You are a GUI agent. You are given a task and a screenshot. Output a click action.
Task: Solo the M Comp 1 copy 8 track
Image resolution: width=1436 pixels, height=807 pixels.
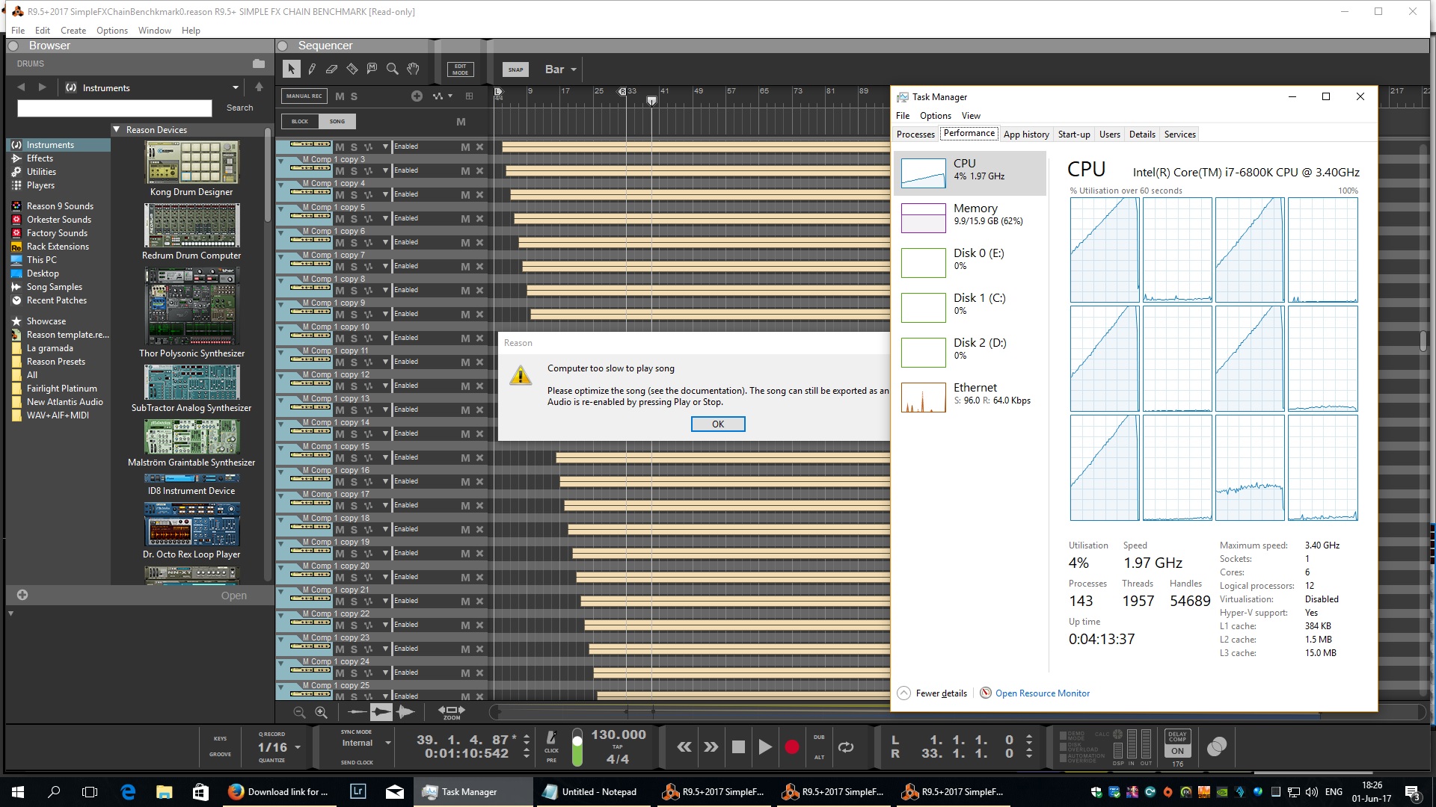point(354,291)
